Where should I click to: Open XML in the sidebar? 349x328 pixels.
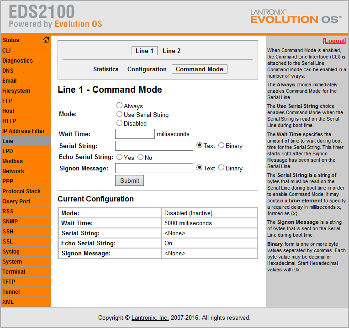(x=26, y=302)
